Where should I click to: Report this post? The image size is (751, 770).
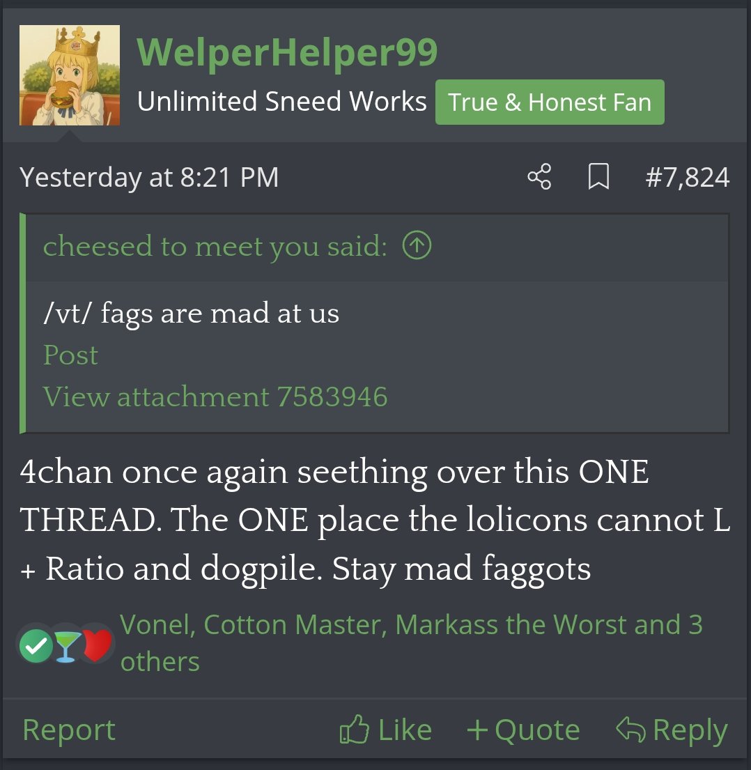click(69, 730)
